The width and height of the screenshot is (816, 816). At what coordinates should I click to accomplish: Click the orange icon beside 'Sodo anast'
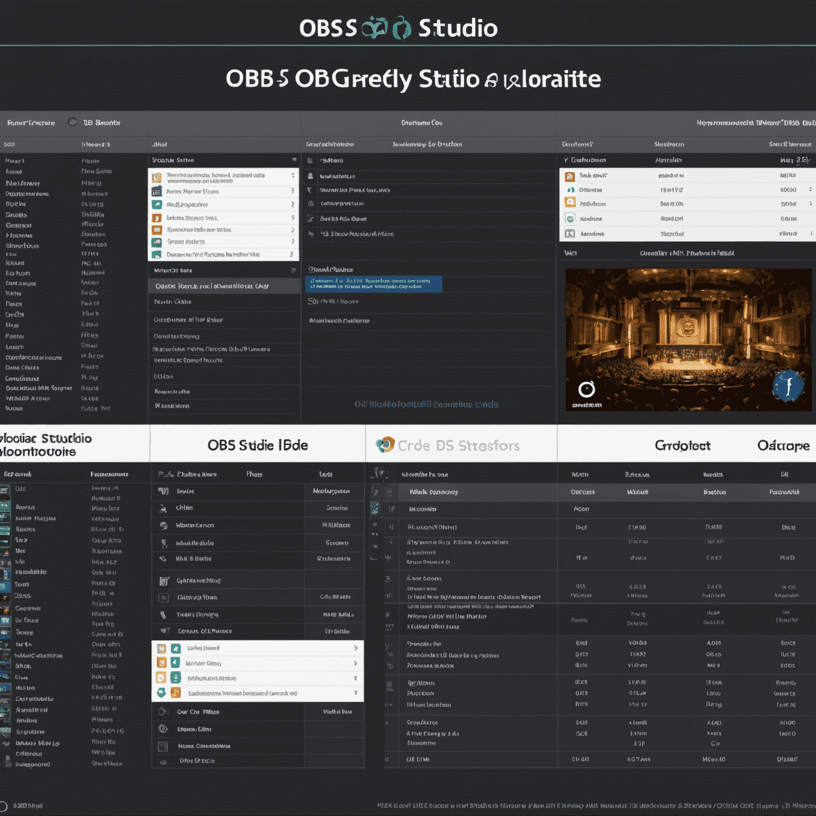point(569,176)
